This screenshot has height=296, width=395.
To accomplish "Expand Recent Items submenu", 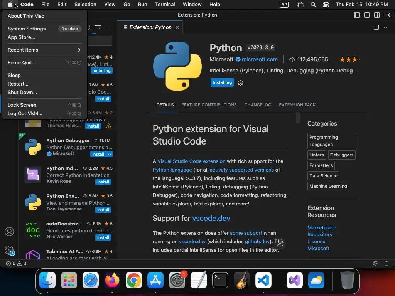I will tap(44, 50).
